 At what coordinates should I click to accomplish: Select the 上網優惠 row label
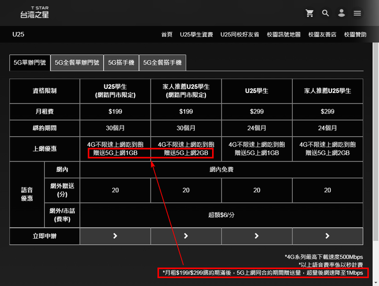click(44, 149)
